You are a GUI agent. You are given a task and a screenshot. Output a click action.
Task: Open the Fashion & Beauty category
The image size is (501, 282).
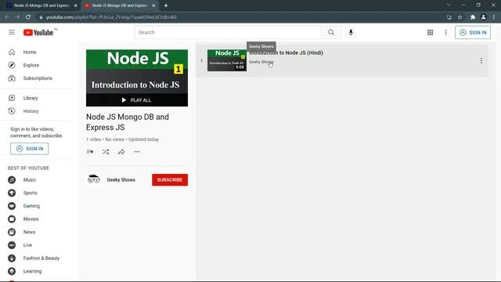pos(41,258)
